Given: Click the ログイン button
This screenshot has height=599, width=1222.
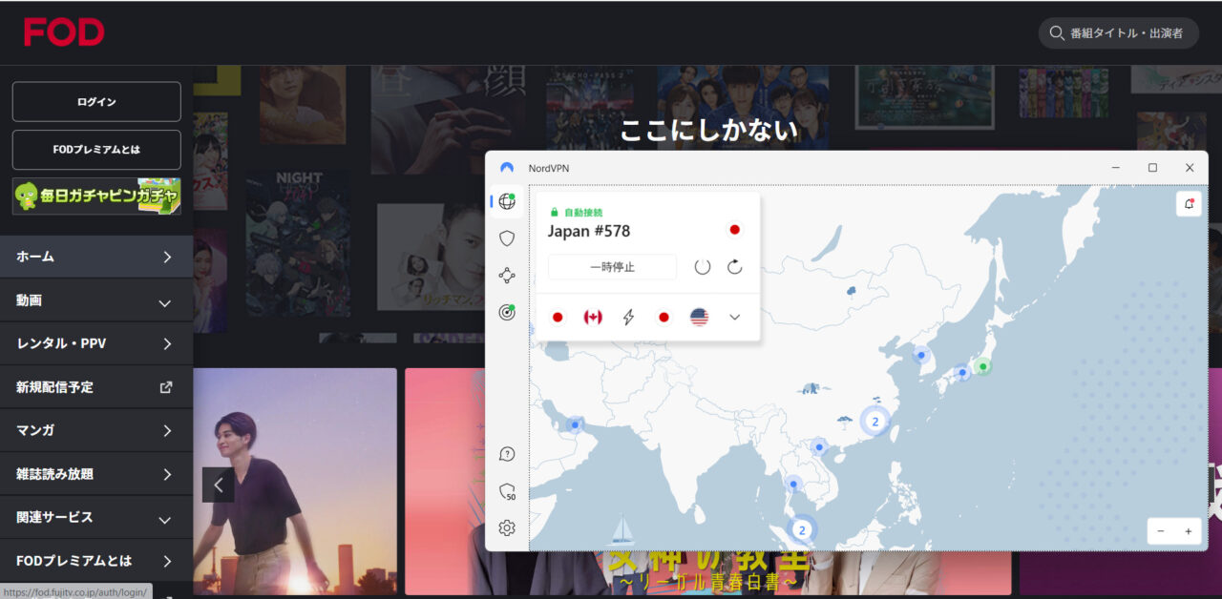Looking at the screenshot, I should coord(96,102).
